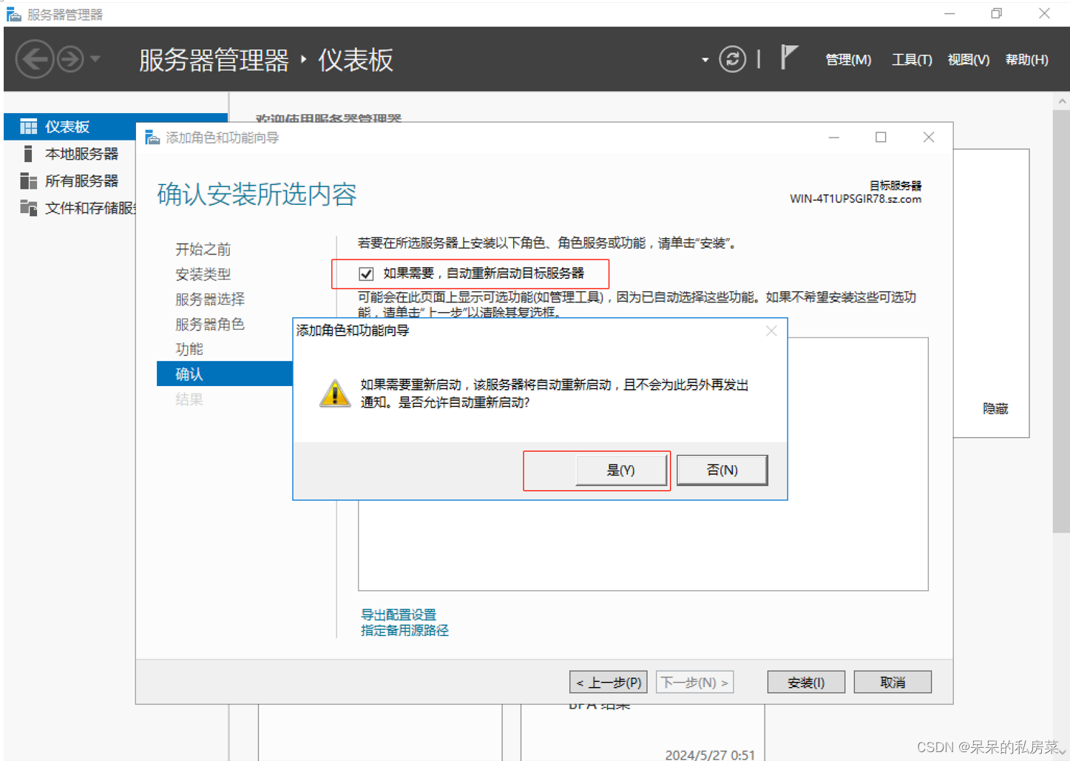The height and width of the screenshot is (761, 1070).
Task: Open the notifications flag icon
Action: 789,57
